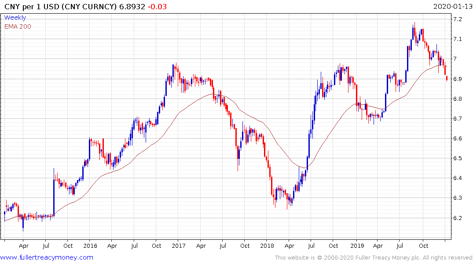Click the 6.2 price axis label

457,218
